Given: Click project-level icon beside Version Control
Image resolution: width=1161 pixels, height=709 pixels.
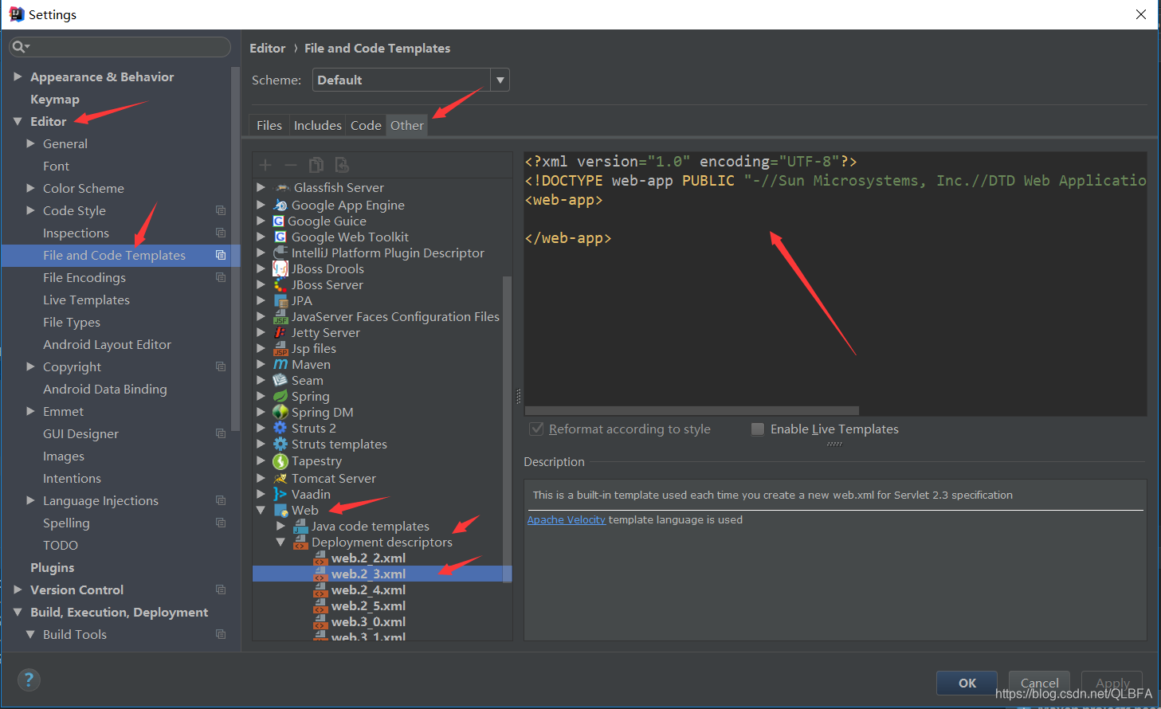Looking at the screenshot, I should [x=221, y=590].
